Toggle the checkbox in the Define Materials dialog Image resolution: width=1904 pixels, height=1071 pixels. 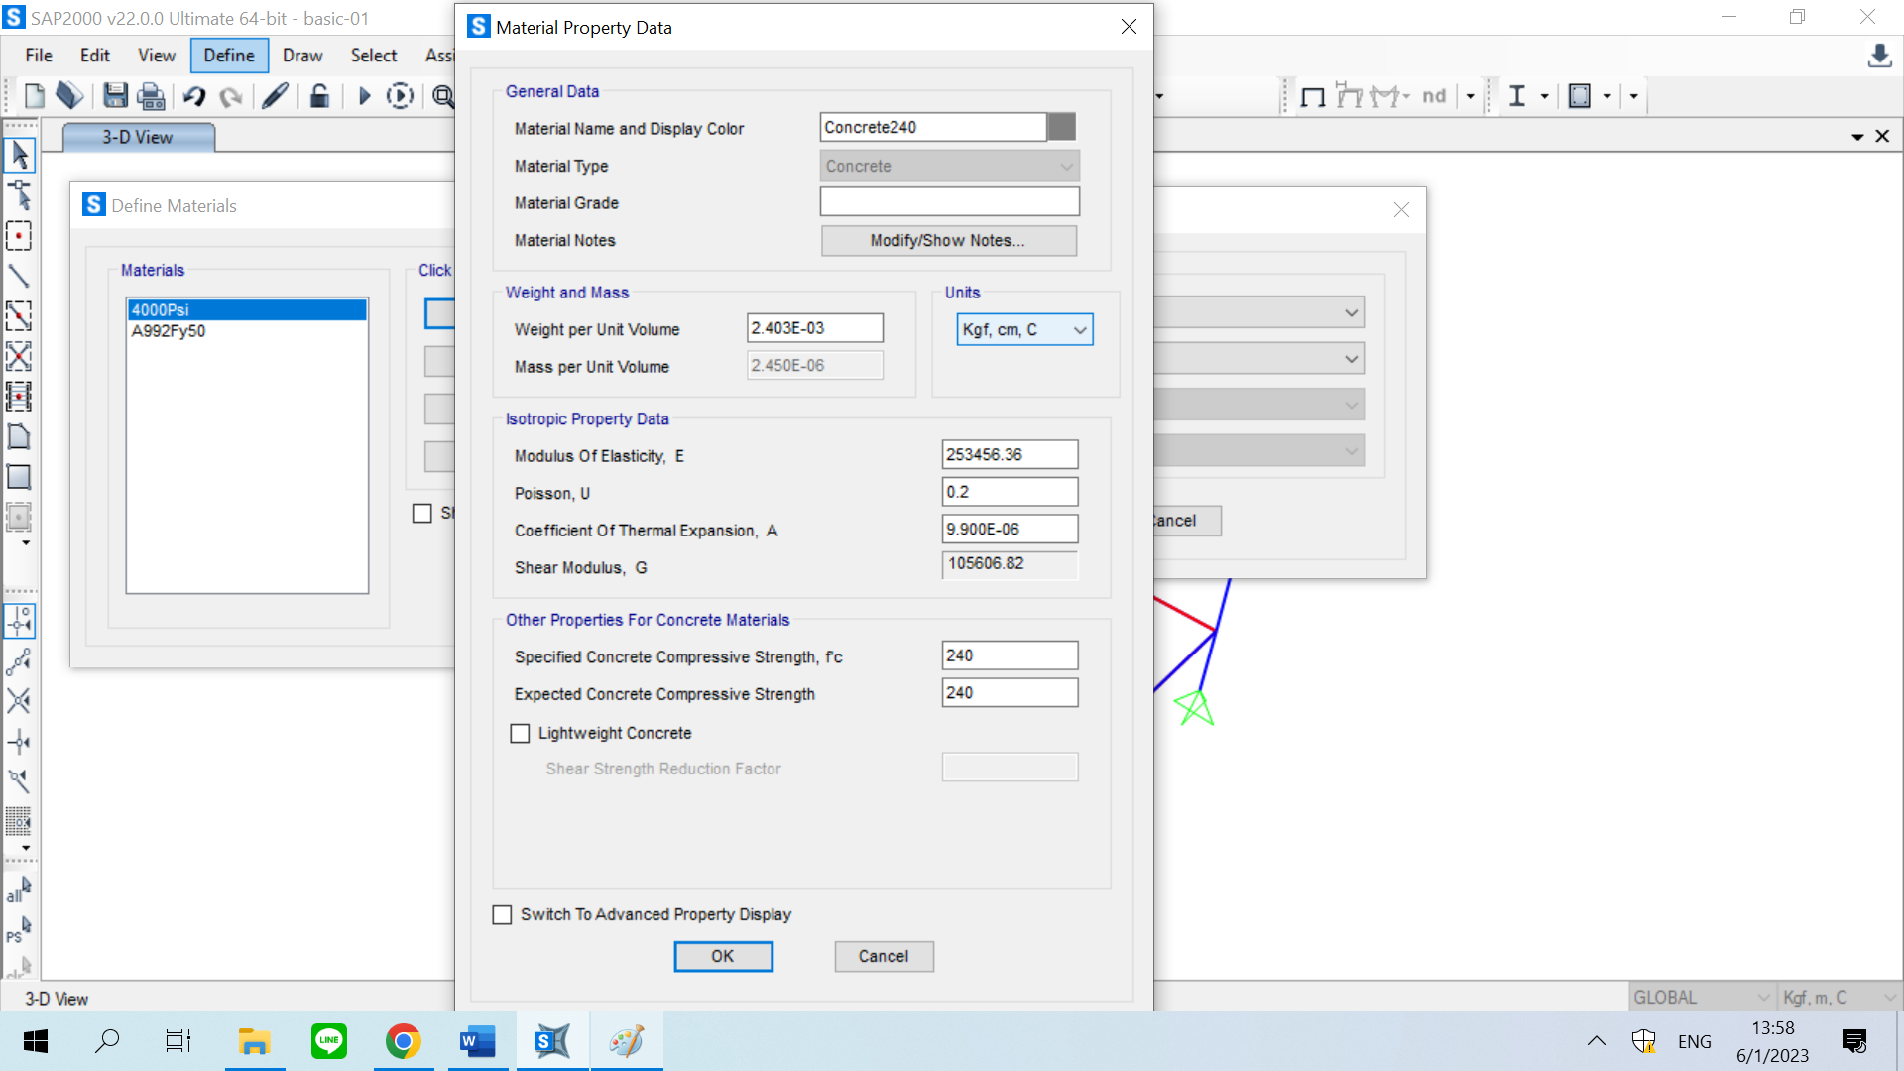(422, 514)
